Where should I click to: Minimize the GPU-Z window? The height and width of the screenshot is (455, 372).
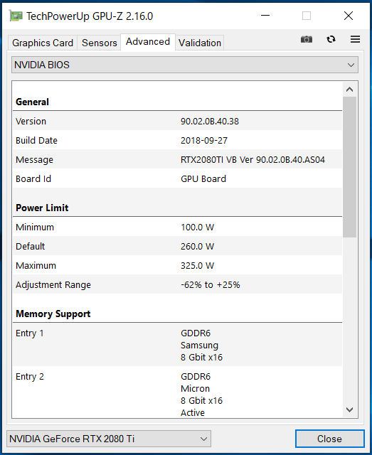pos(265,16)
